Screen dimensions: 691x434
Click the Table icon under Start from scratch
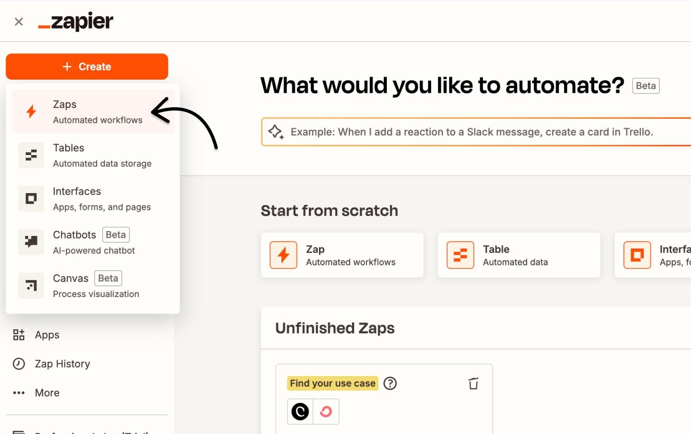(460, 255)
